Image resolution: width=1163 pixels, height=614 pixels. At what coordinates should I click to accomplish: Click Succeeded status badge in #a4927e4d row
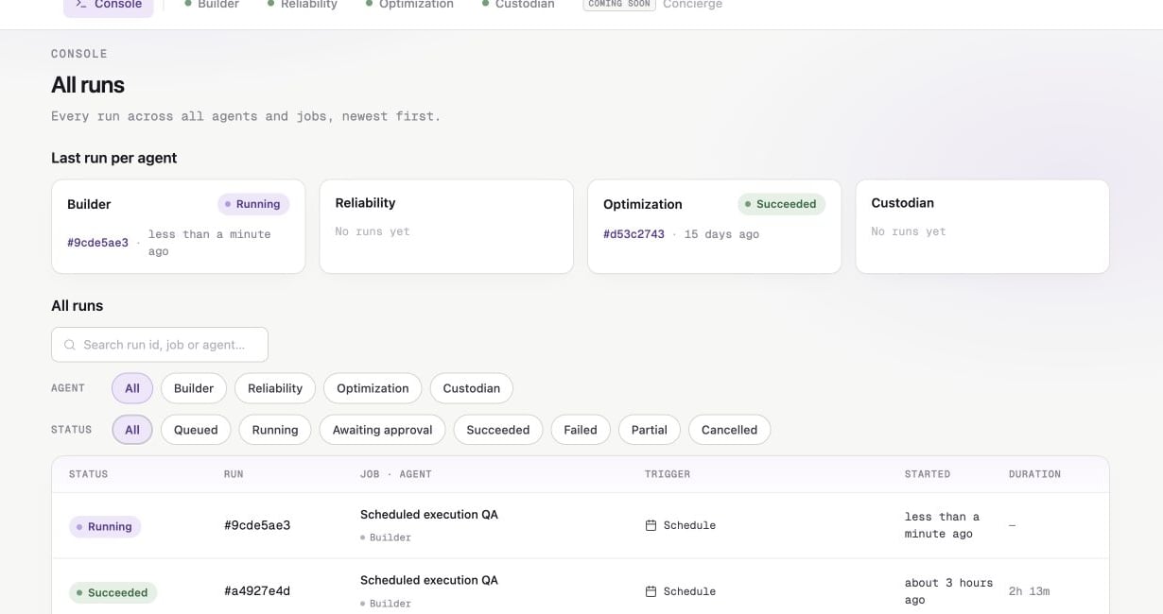pyautogui.click(x=113, y=592)
